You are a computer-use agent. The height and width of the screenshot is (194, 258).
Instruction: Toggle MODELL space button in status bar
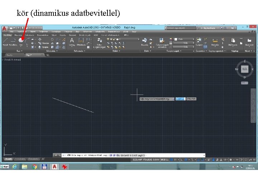(164, 160)
